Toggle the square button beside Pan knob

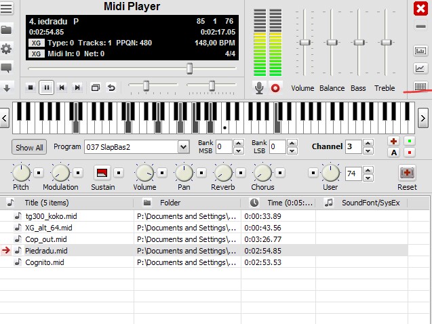(x=201, y=173)
